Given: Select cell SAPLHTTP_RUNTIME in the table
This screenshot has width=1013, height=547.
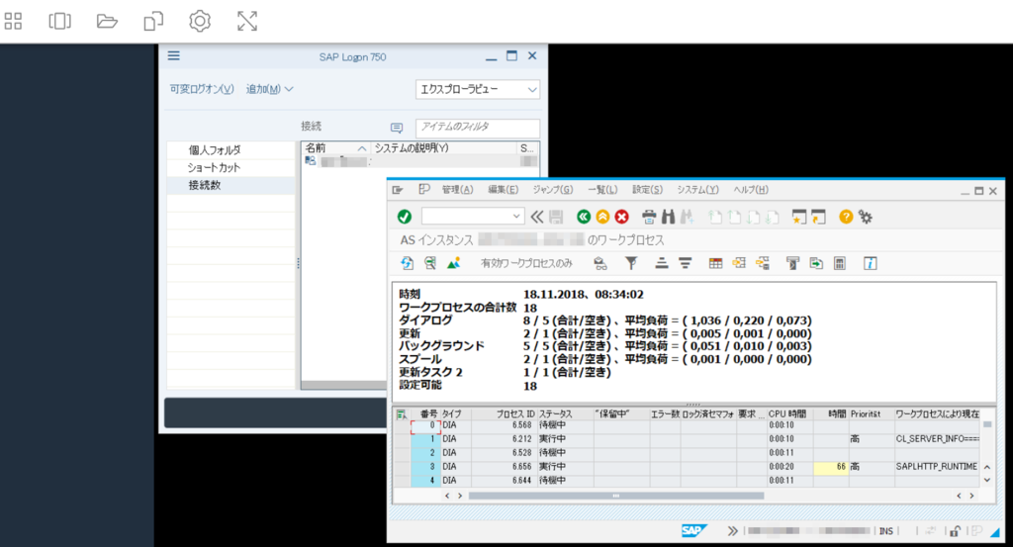Looking at the screenshot, I should click(937, 466).
